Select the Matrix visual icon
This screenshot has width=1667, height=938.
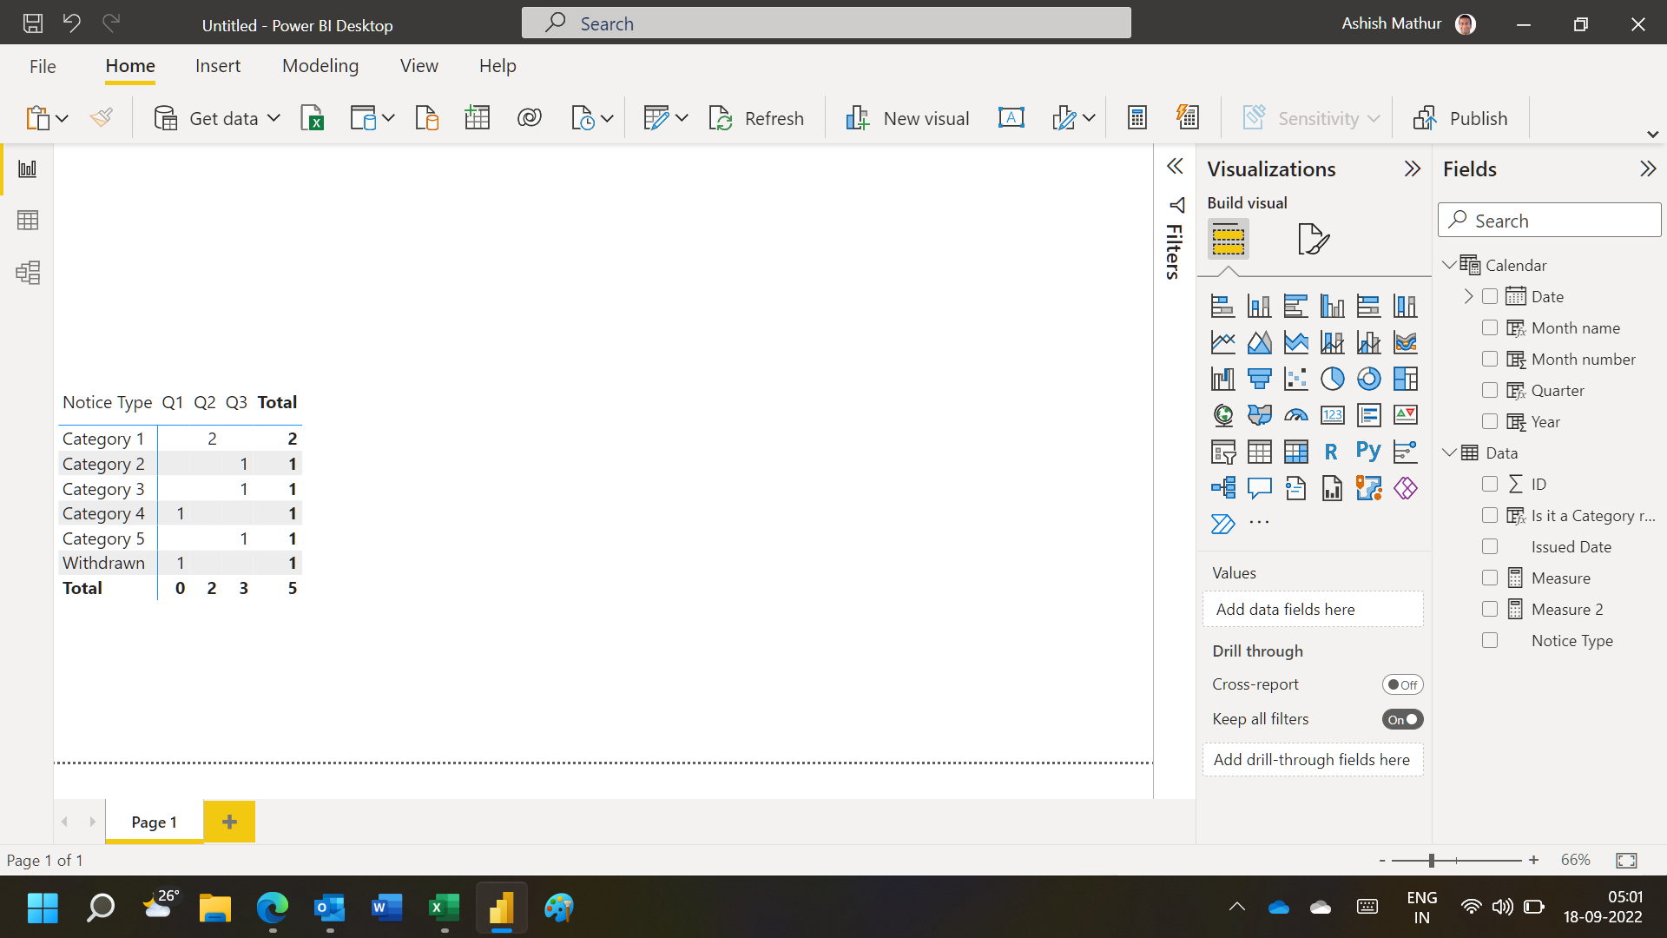1296,452
